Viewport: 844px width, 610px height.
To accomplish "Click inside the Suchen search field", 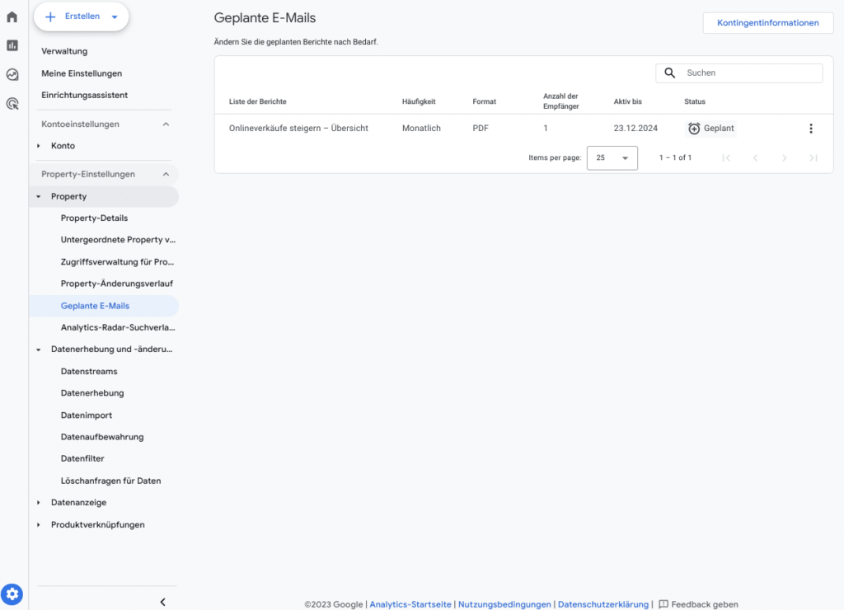I will point(742,73).
